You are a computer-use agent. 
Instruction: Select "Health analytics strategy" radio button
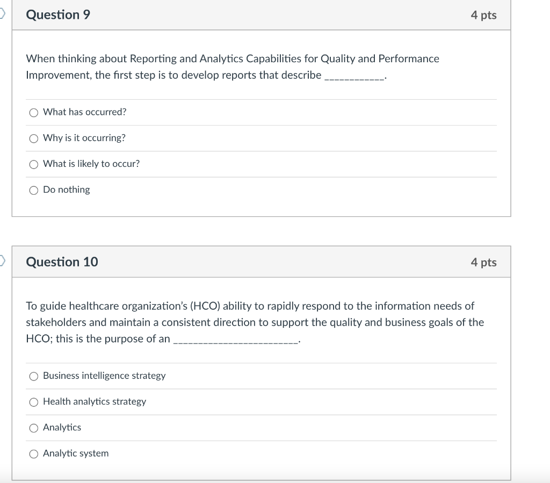pyautogui.click(x=33, y=402)
